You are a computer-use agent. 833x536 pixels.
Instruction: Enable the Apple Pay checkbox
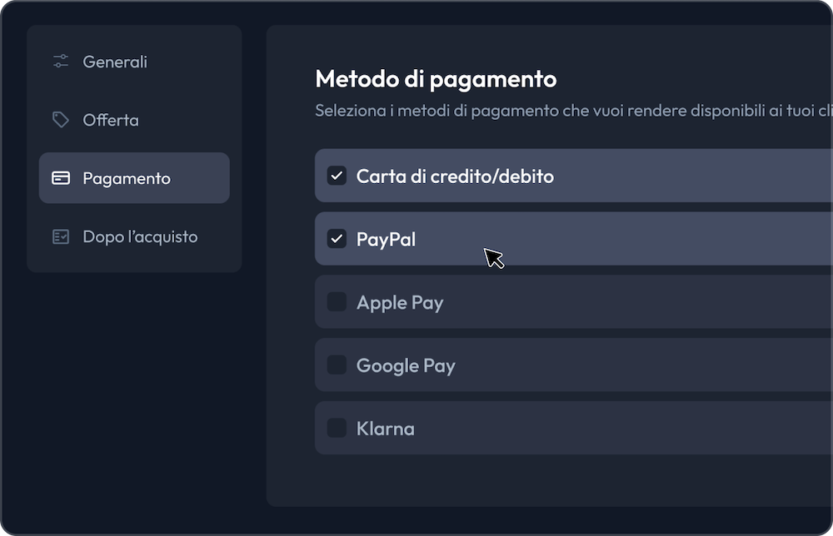tap(337, 302)
